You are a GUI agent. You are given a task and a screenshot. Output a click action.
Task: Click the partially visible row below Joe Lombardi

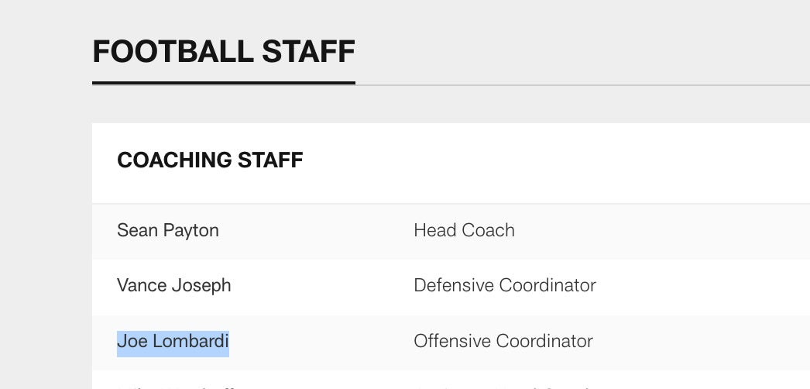pos(449,380)
